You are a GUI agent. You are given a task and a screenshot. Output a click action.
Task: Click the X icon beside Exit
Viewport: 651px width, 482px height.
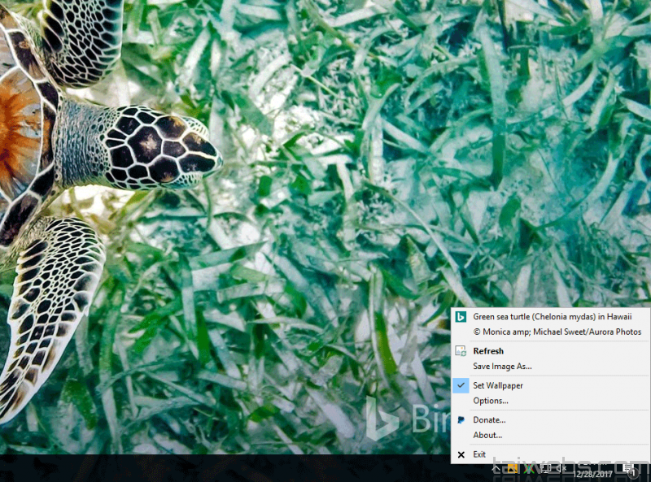click(461, 455)
